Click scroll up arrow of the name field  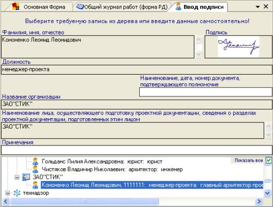(198, 40)
